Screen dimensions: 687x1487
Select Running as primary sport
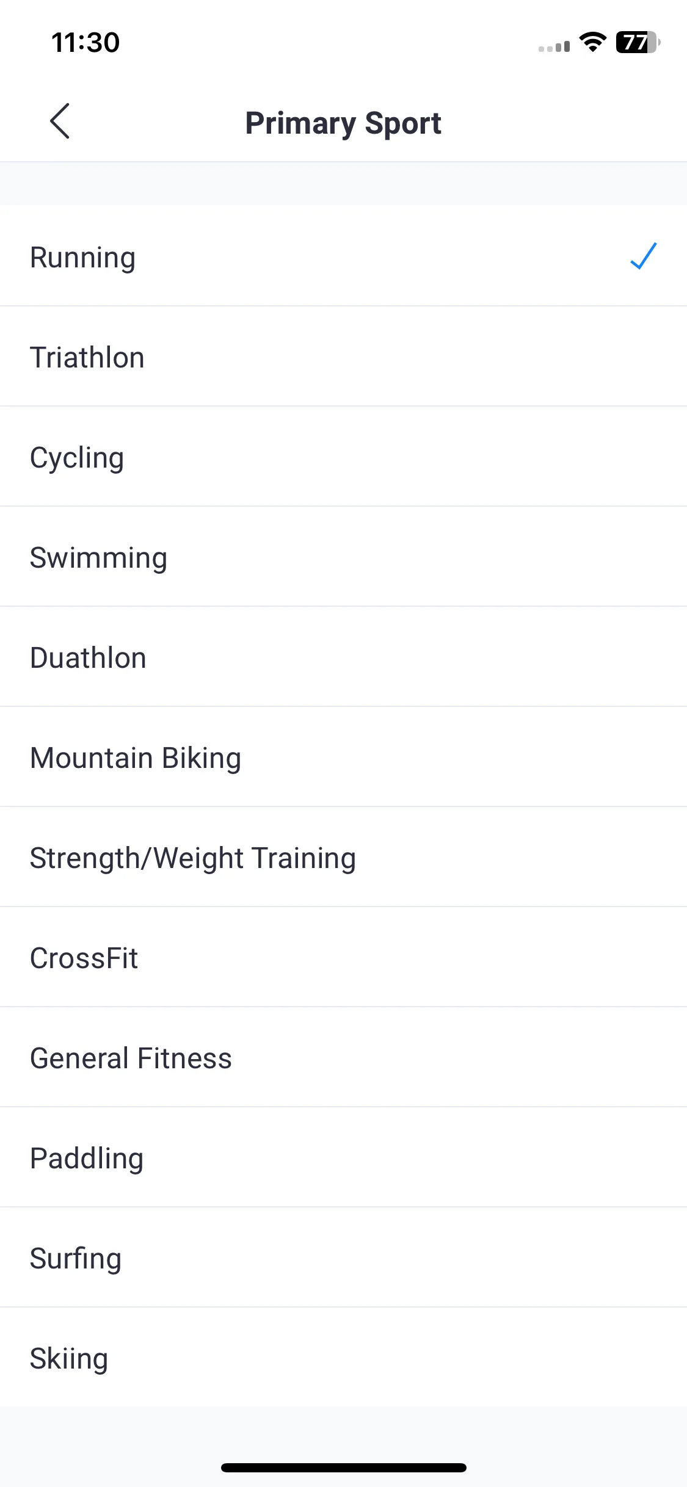343,256
